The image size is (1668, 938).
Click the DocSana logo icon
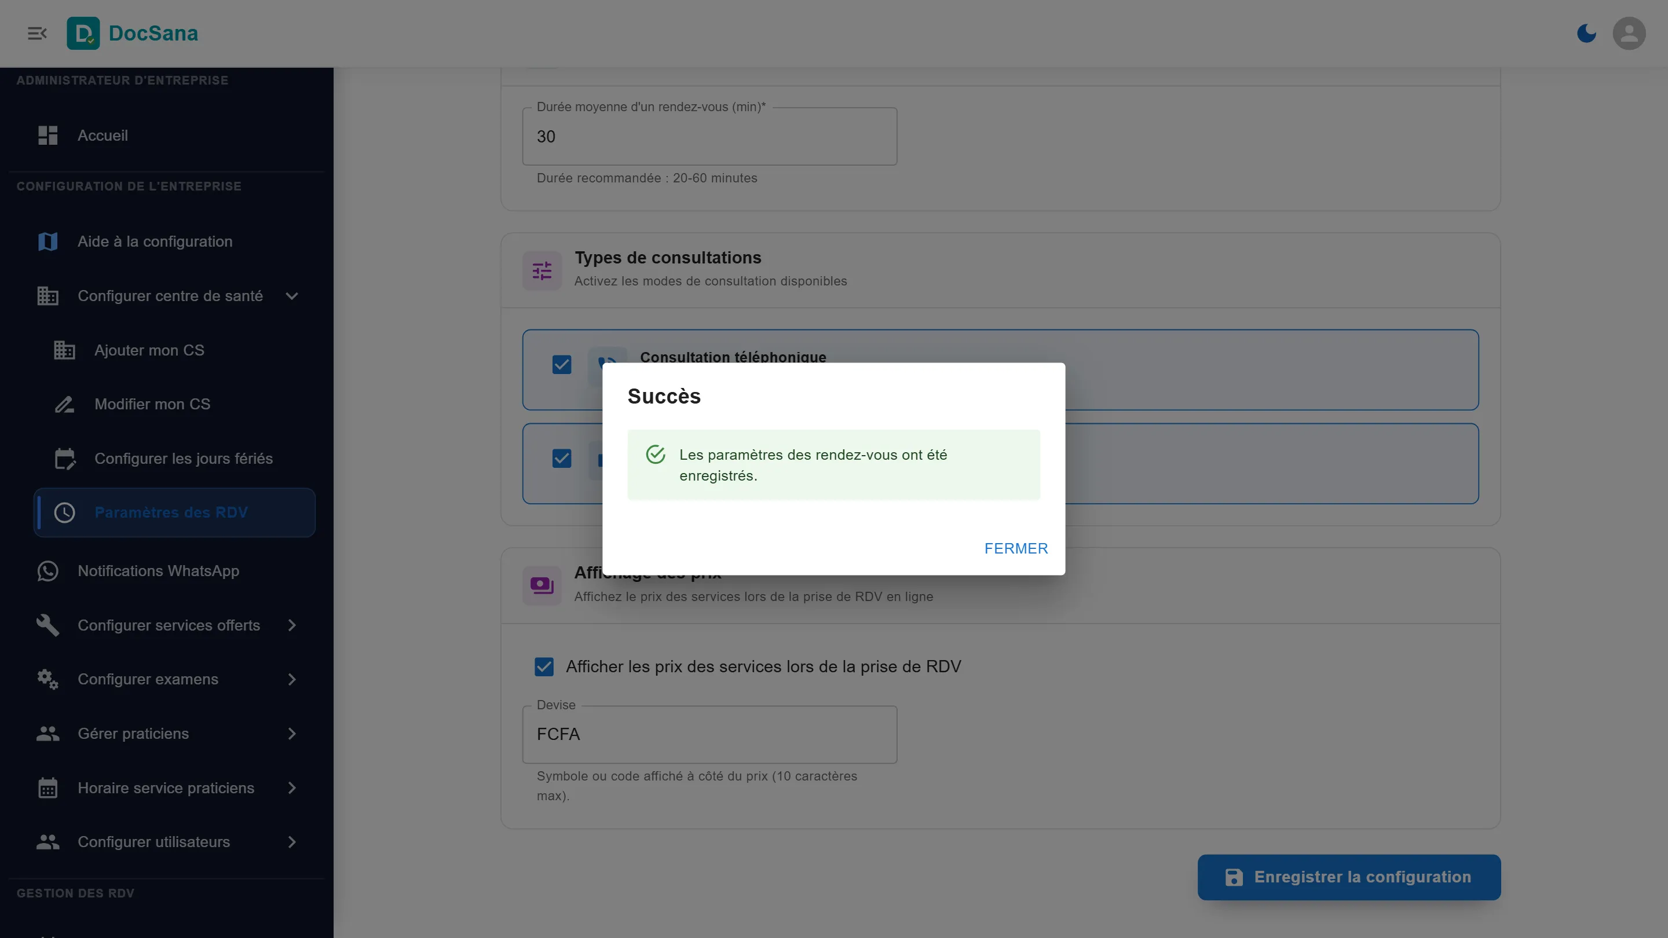[x=83, y=33]
